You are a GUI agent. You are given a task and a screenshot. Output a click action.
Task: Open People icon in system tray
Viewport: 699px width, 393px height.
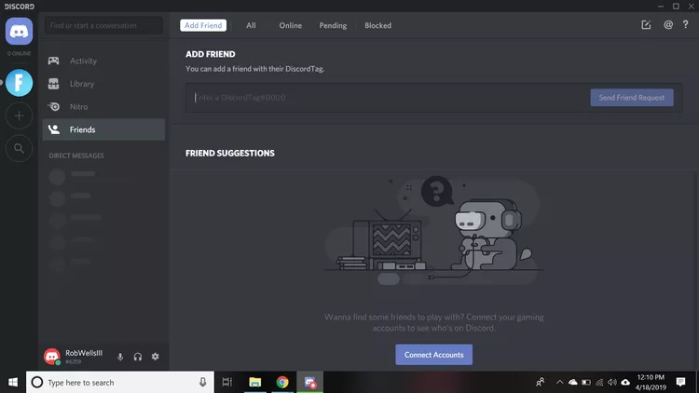coord(541,383)
